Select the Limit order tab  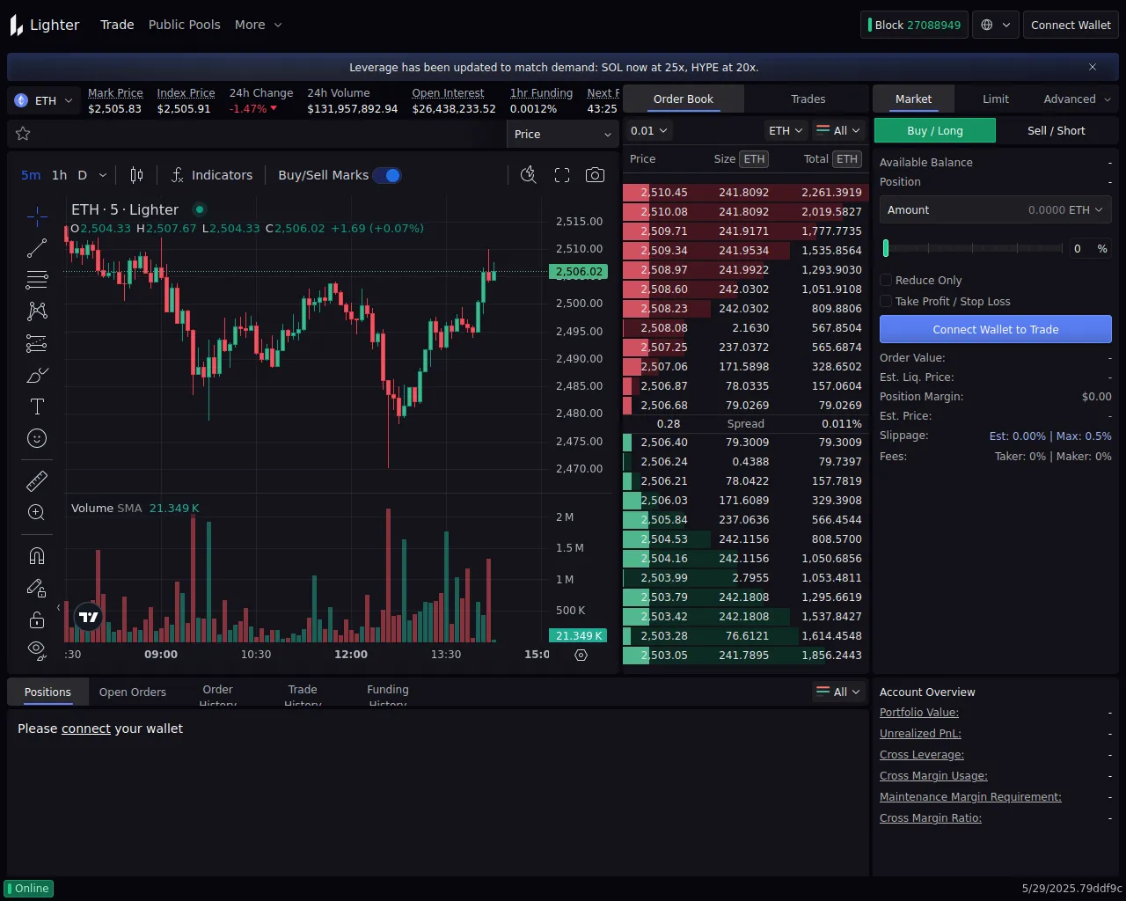(x=996, y=99)
